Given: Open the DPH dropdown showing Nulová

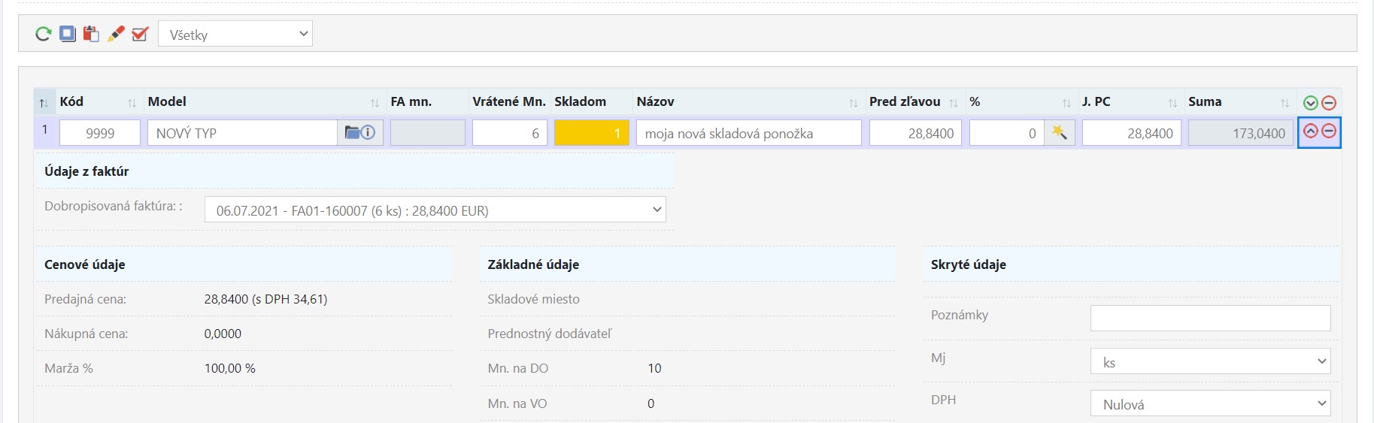Looking at the screenshot, I should [x=1210, y=403].
